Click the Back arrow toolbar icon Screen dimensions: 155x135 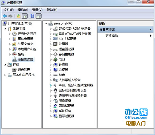5,16
